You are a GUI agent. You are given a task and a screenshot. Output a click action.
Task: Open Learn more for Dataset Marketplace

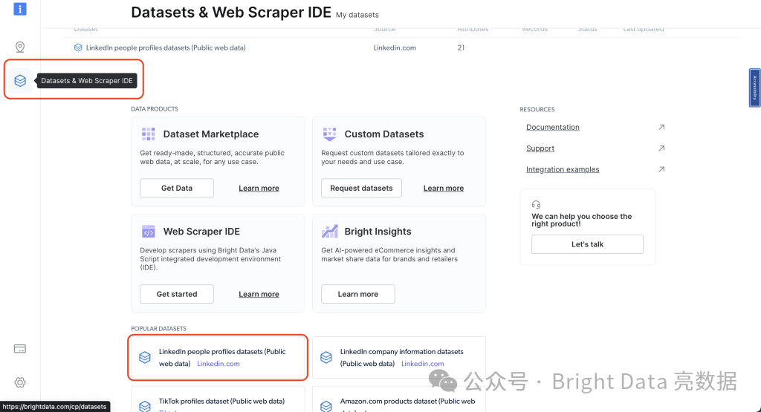coord(259,188)
